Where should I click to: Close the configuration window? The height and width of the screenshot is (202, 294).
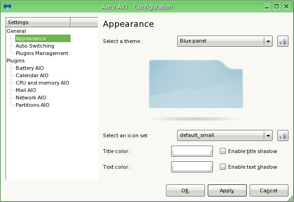point(286,7)
